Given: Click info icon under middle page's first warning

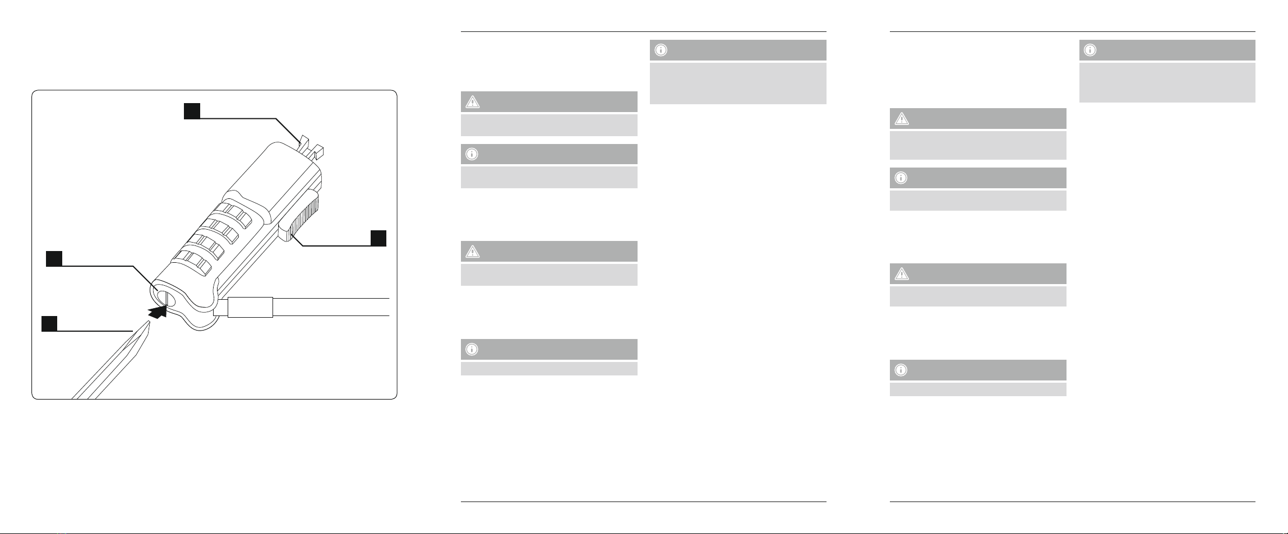Looking at the screenshot, I should point(472,154).
